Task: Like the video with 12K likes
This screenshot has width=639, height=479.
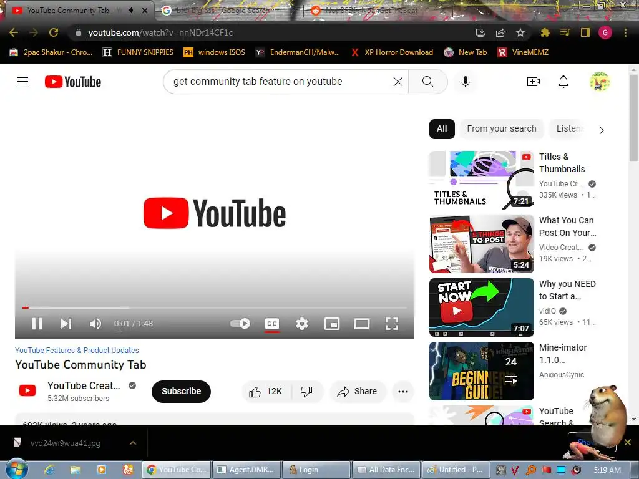Action: click(x=266, y=392)
